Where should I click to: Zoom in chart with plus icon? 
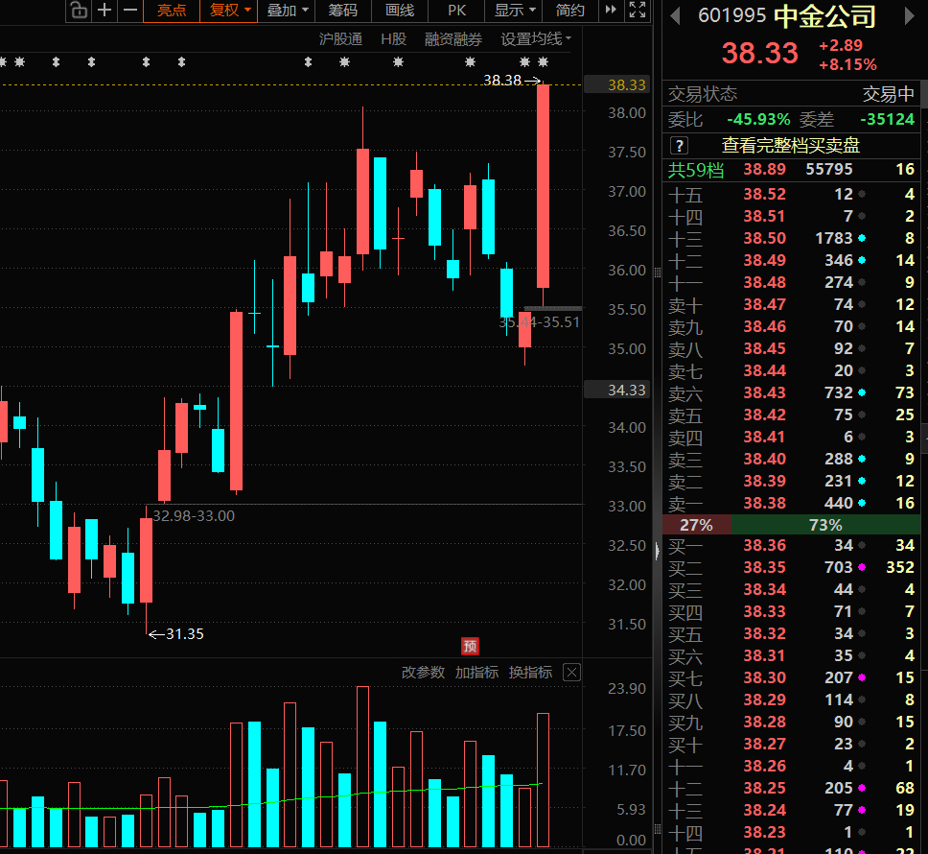[104, 11]
